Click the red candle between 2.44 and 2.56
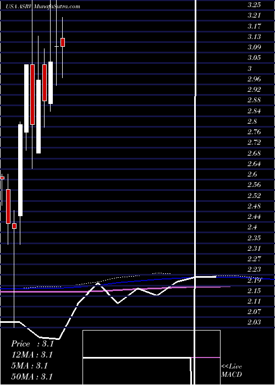 click(8, 206)
